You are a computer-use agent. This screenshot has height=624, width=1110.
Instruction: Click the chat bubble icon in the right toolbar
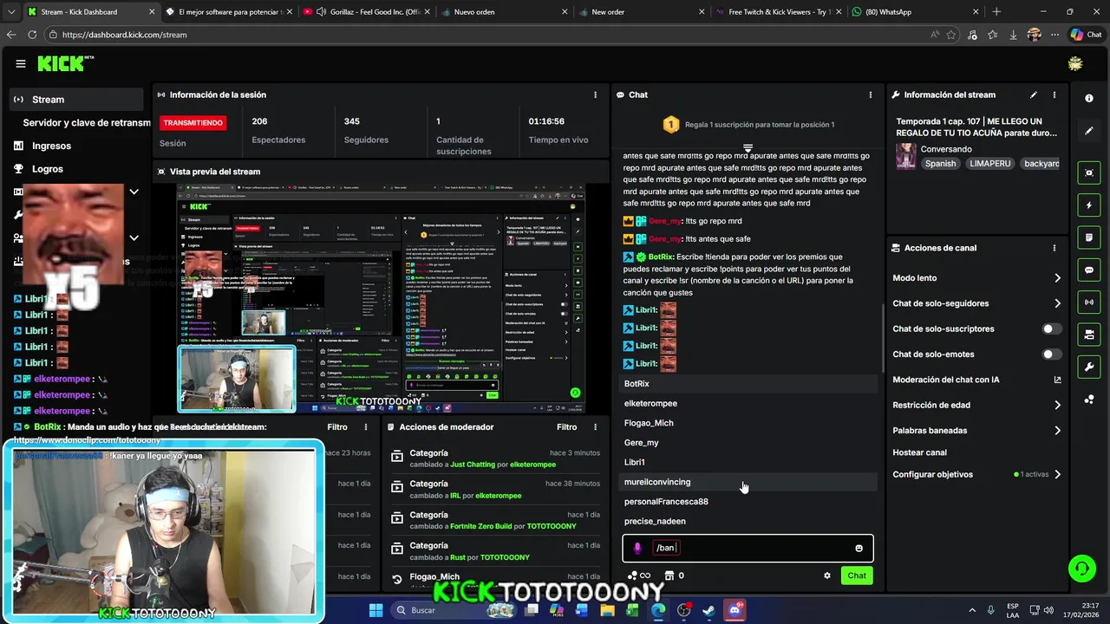pyautogui.click(x=1089, y=270)
